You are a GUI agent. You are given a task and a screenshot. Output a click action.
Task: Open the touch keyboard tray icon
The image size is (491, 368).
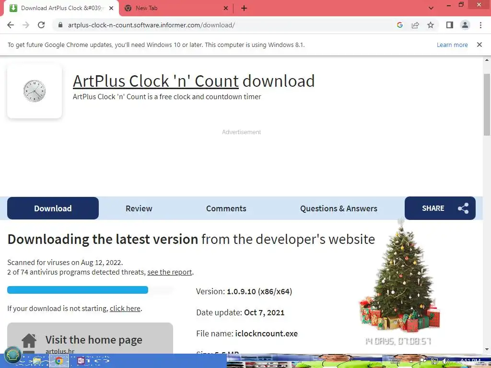(395, 361)
